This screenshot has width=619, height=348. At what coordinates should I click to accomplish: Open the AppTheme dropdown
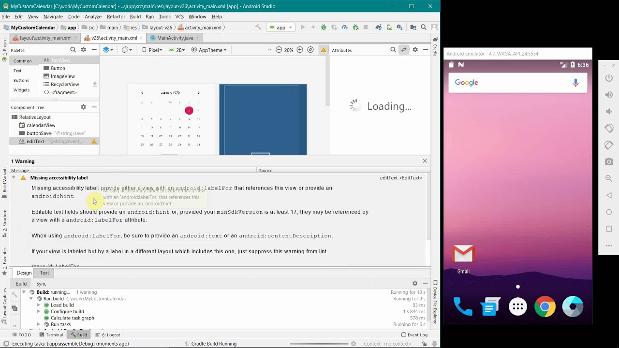209,50
